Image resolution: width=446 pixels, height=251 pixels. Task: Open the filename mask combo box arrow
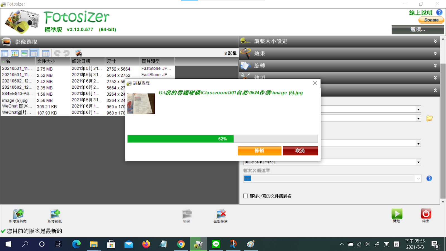click(x=418, y=178)
